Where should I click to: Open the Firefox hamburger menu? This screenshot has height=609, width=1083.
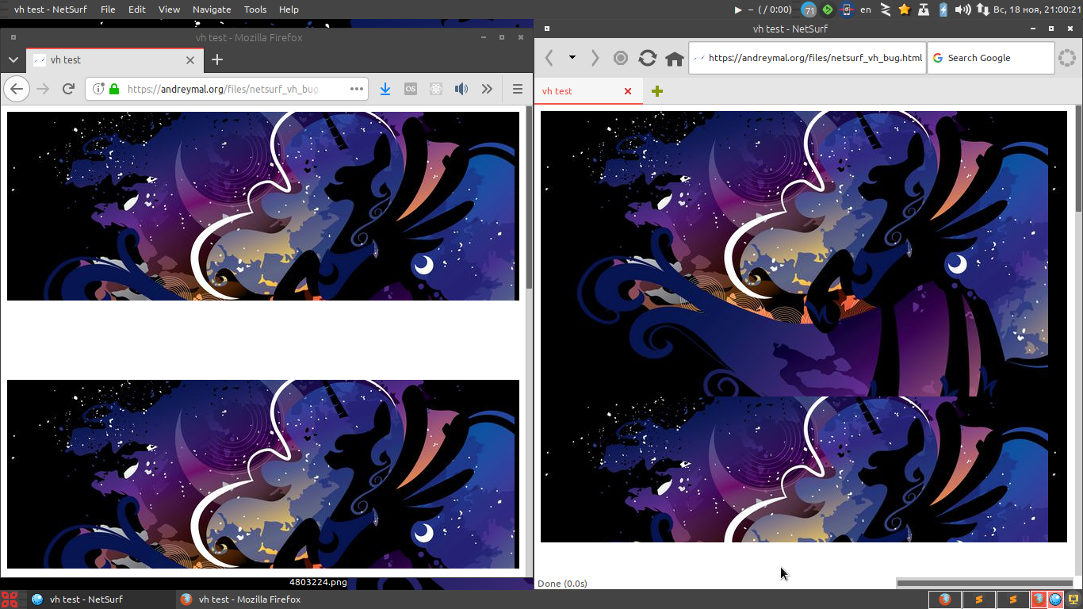(518, 89)
